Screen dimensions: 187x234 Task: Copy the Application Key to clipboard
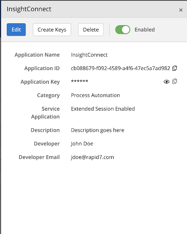point(175,81)
